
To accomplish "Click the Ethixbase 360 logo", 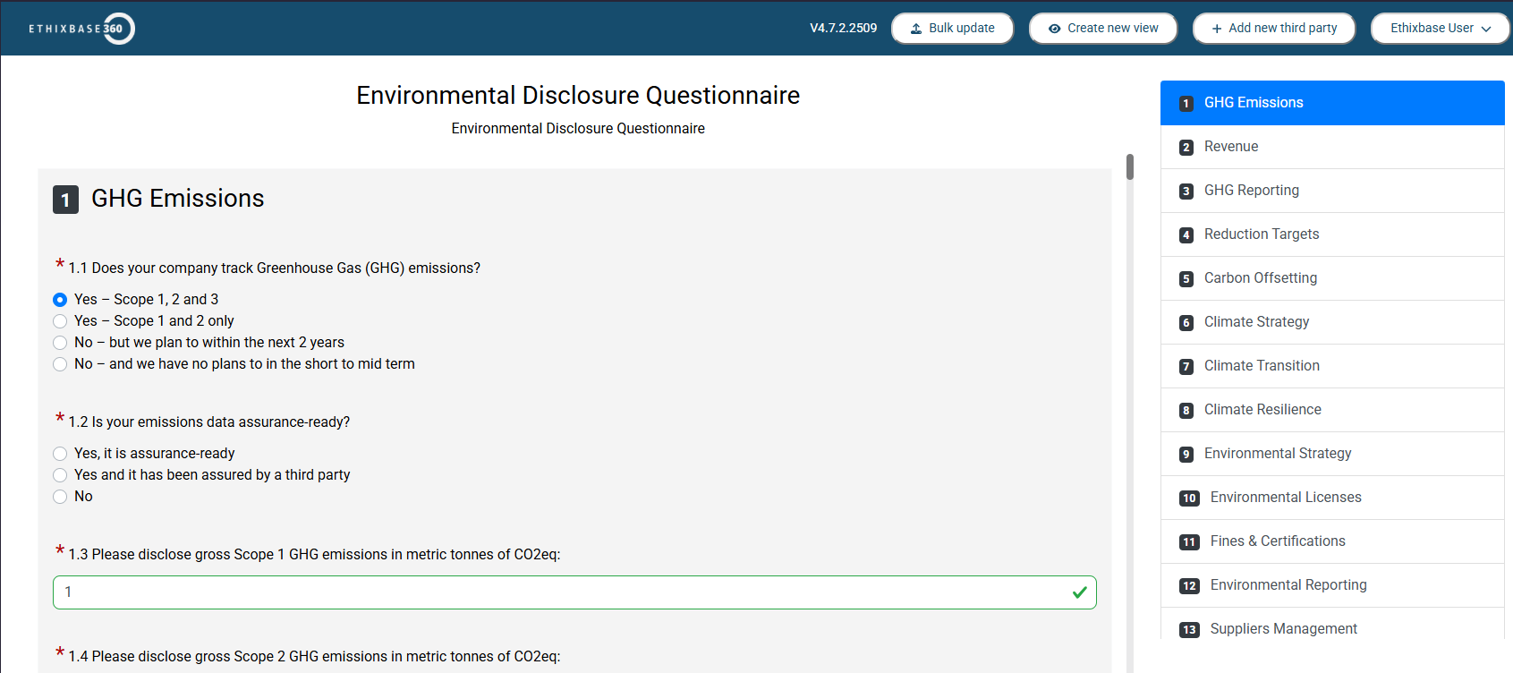I will pos(81,29).
